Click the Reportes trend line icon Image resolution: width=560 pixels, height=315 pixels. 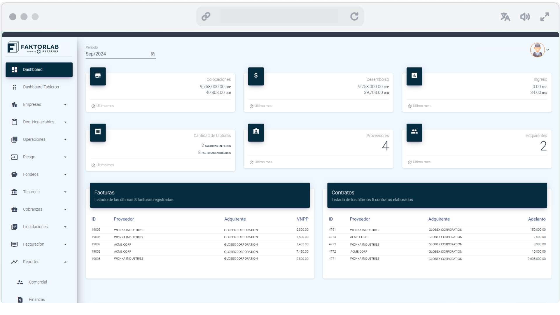click(x=14, y=262)
